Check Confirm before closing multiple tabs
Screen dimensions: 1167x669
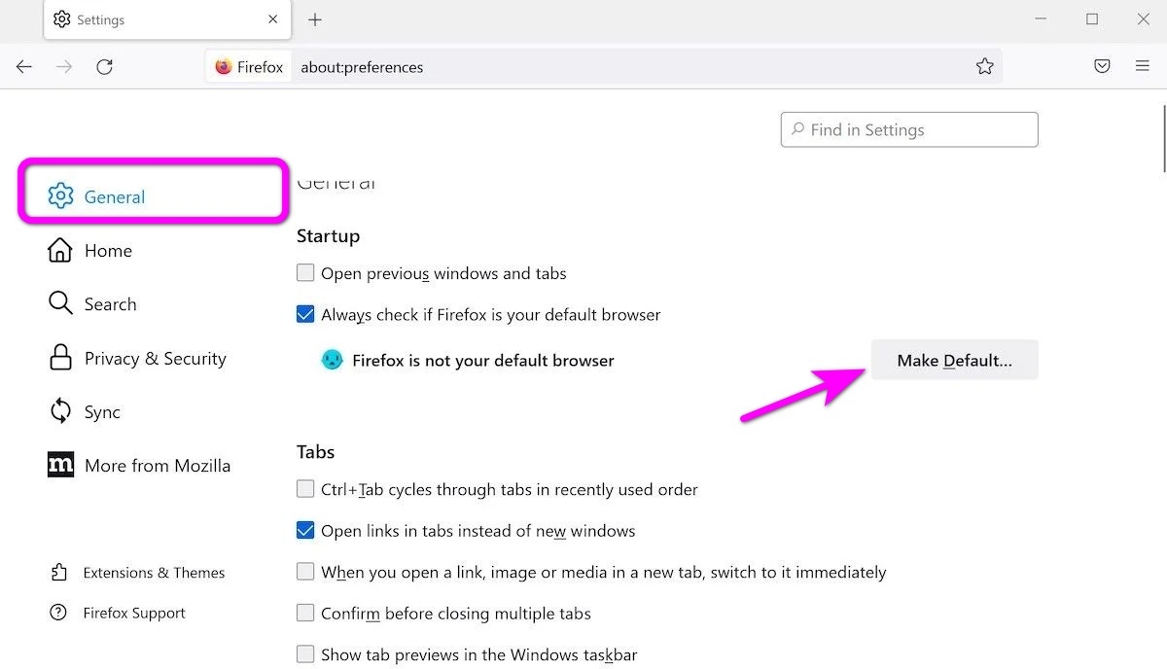coord(305,614)
